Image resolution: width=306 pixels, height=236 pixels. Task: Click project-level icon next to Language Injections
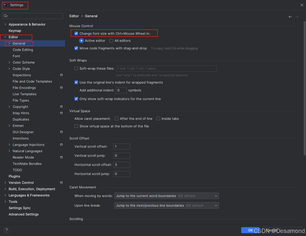pyautogui.click(x=61, y=145)
